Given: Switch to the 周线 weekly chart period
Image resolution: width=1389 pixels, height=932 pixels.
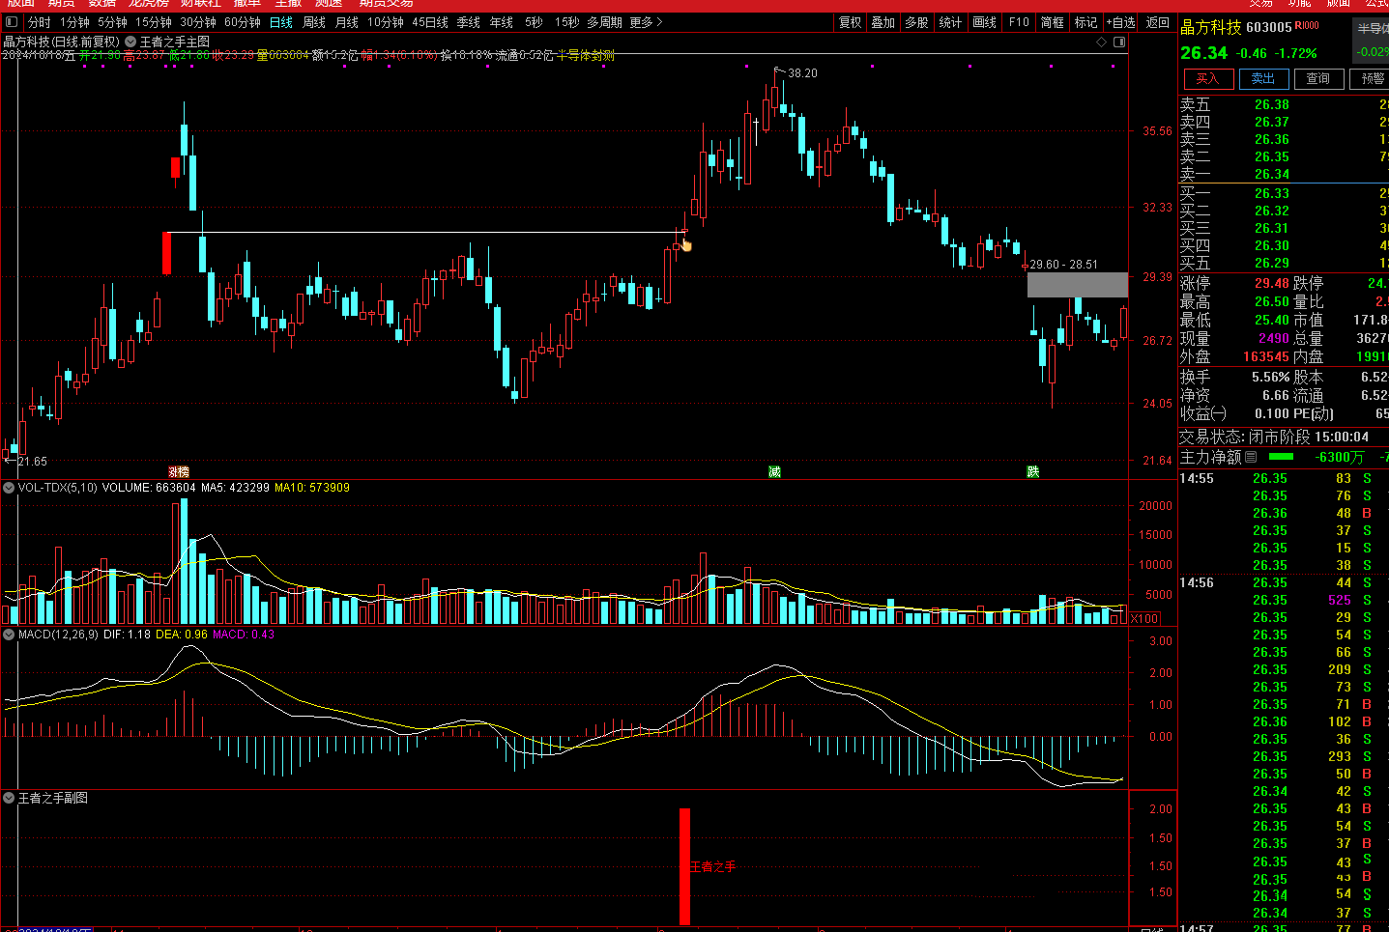Looking at the screenshot, I should pos(314,22).
